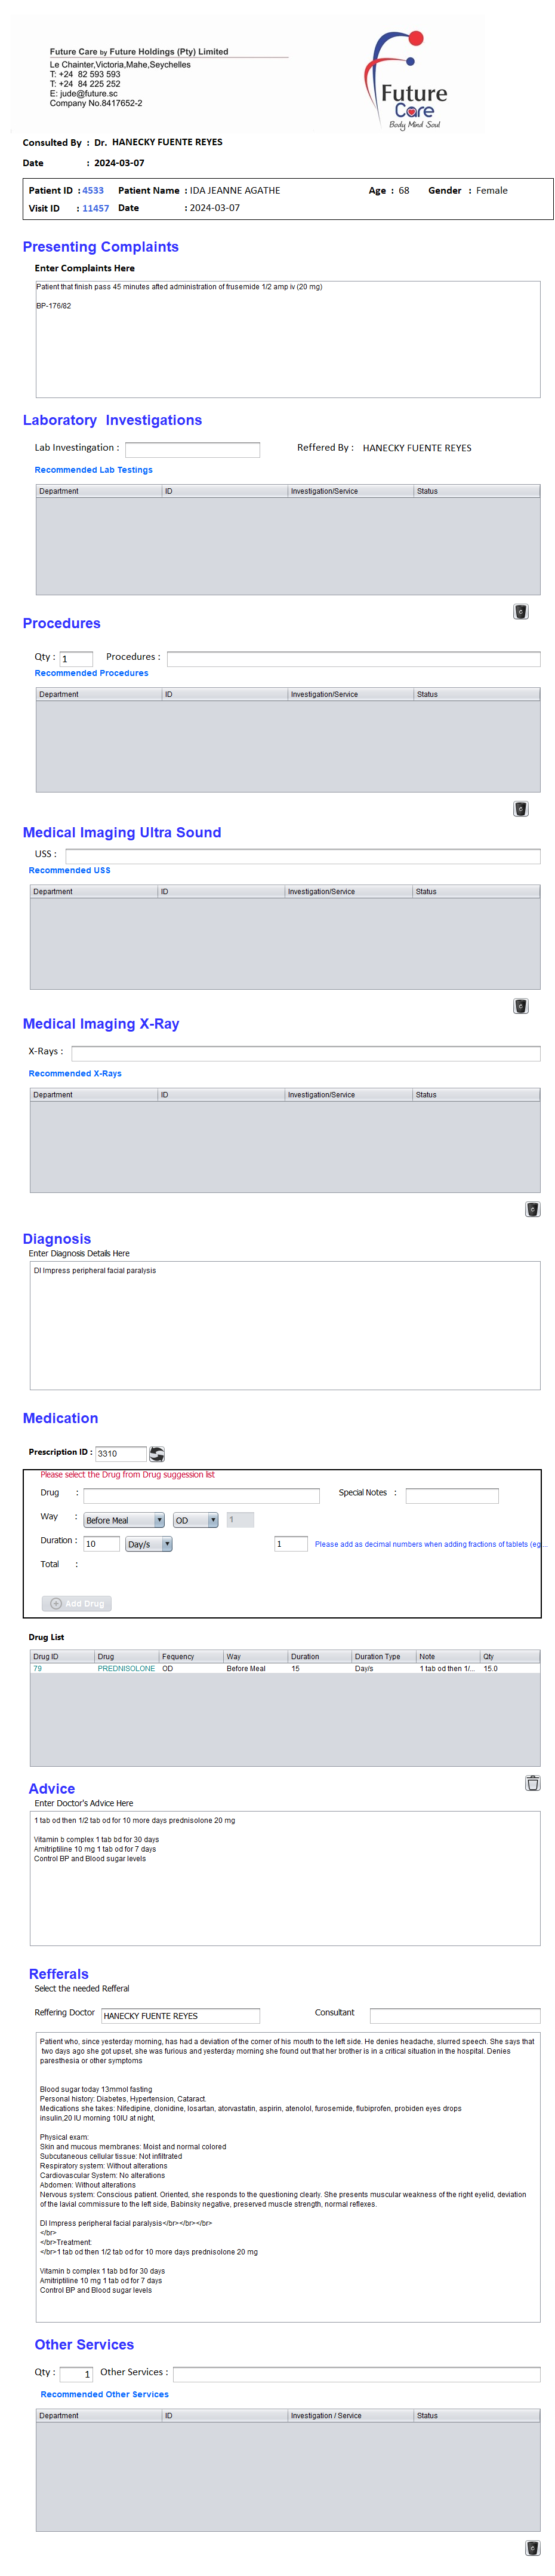Click Patient ID 4533 link
This screenshot has width=555, height=2576.
(x=93, y=190)
